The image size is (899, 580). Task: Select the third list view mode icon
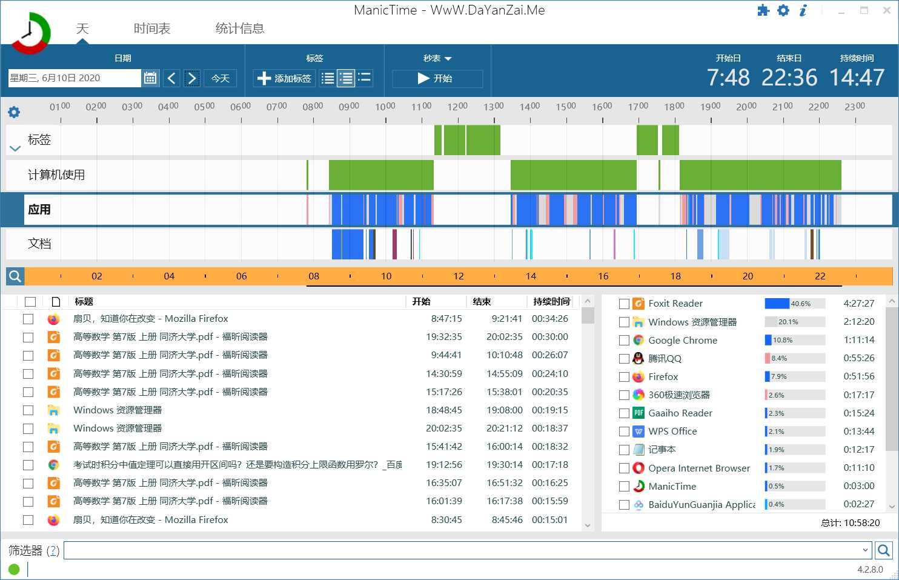pyautogui.click(x=364, y=78)
